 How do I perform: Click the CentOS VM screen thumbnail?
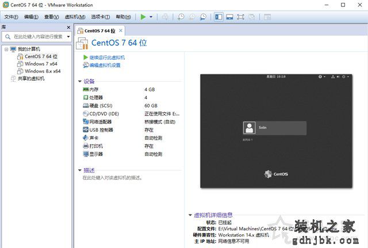276,131
